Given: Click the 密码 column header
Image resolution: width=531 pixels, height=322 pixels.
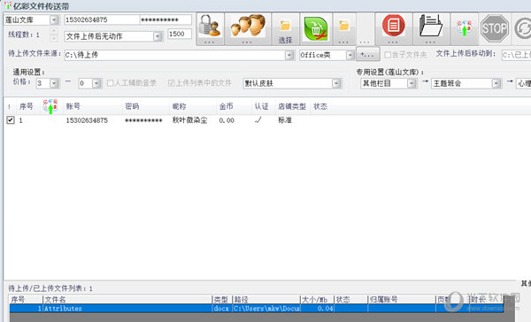Looking at the screenshot, I should (132, 106).
